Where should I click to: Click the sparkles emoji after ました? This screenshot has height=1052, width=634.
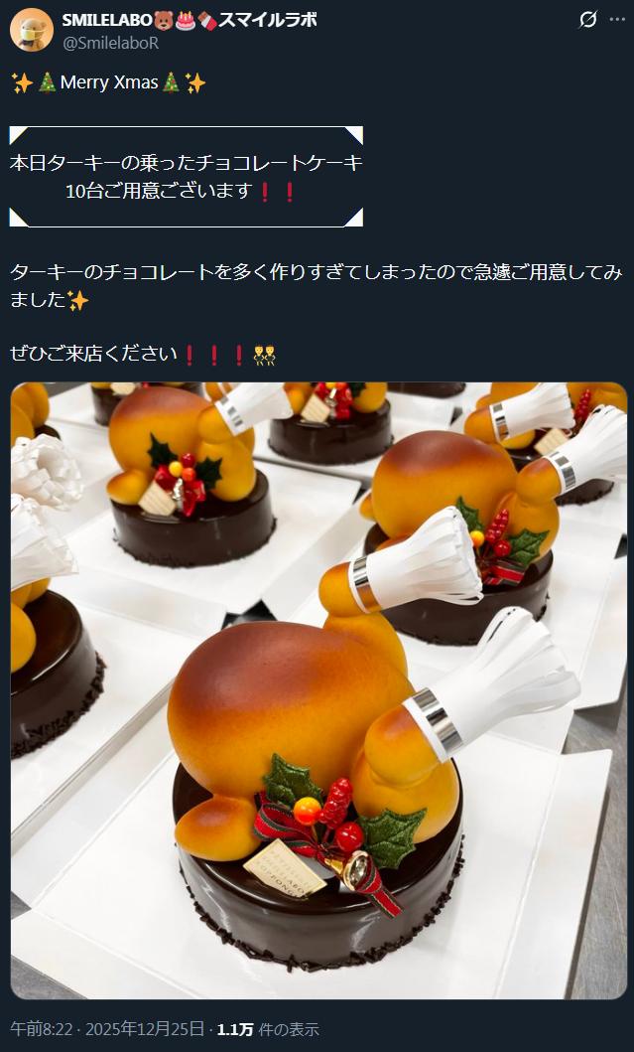77,301
